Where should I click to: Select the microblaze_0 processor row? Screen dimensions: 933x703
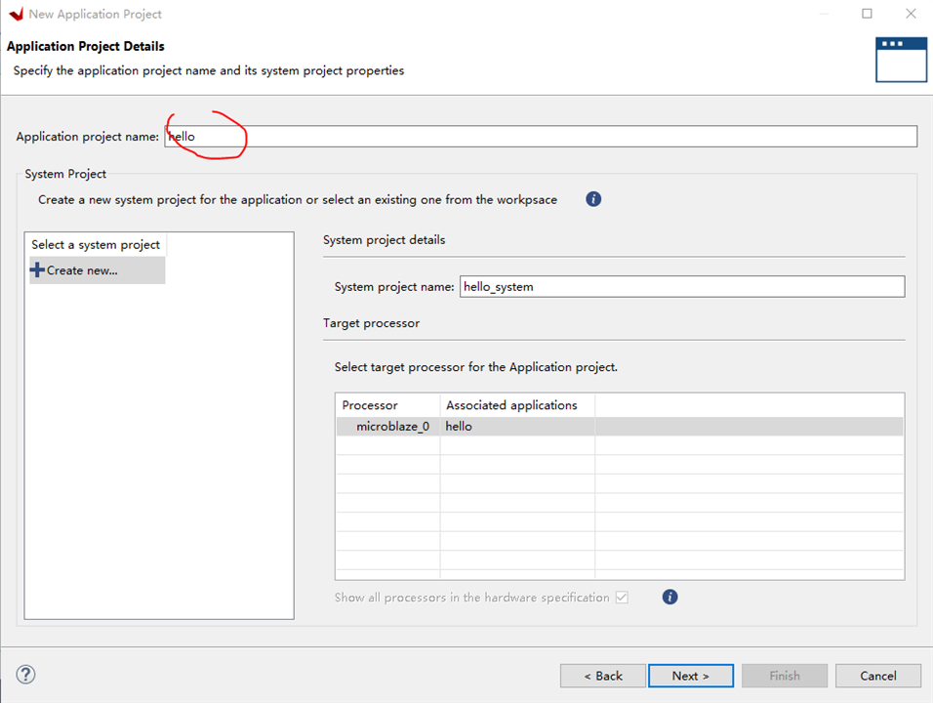(x=392, y=427)
